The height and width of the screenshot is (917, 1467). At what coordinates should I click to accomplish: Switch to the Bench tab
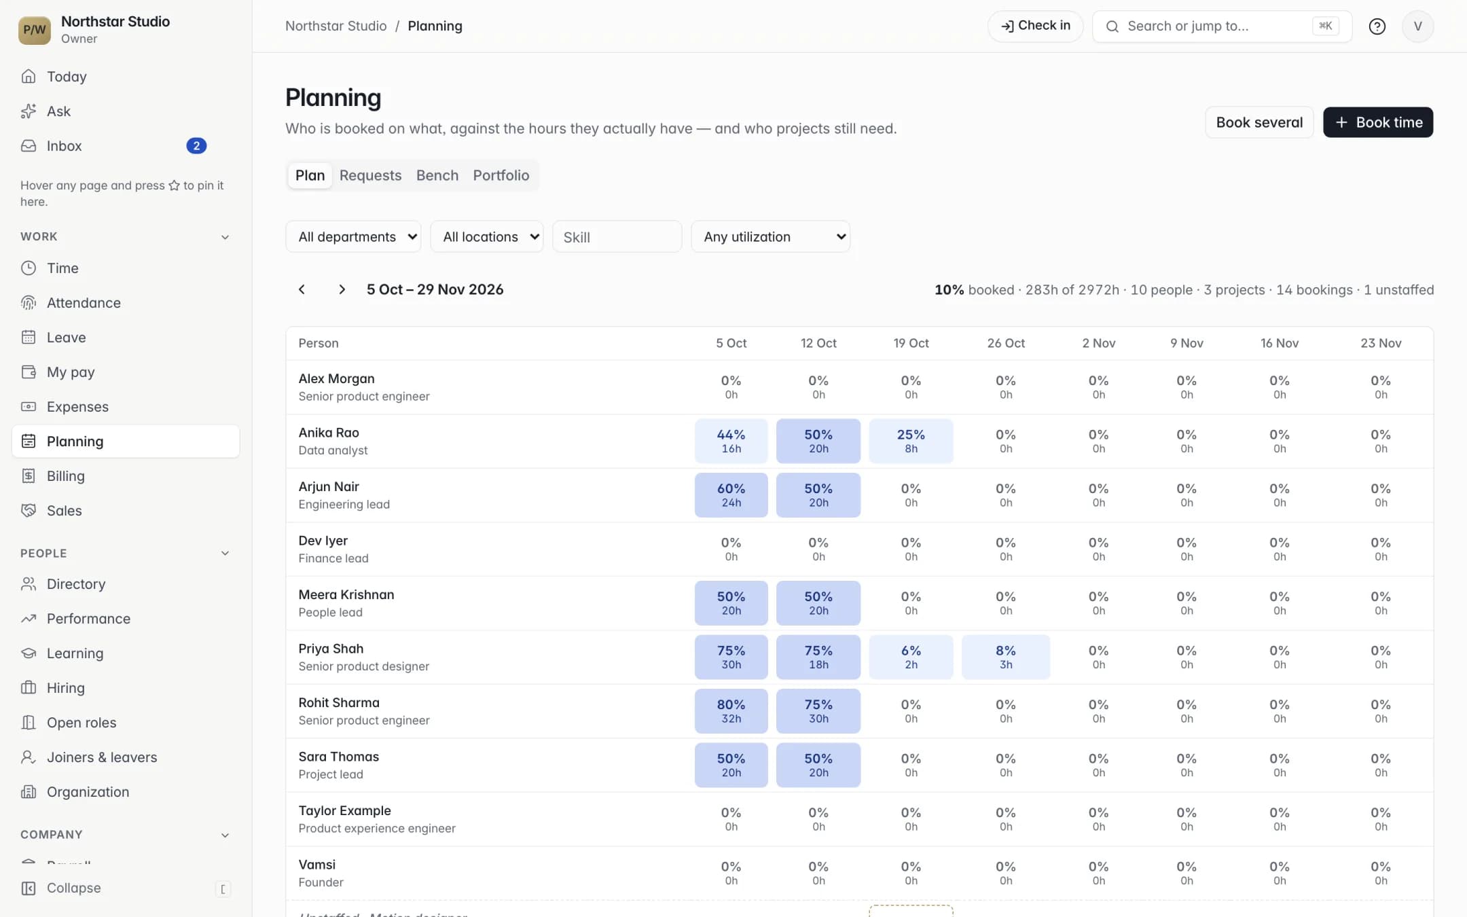(437, 175)
